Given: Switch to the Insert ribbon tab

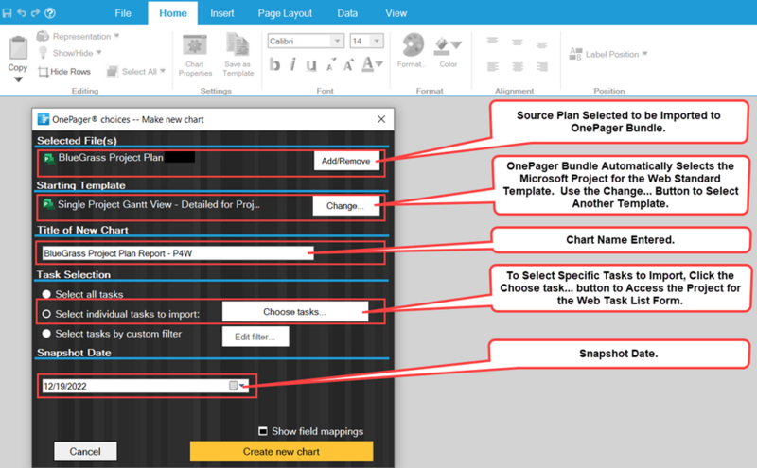Looking at the screenshot, I should coord(222,13).
